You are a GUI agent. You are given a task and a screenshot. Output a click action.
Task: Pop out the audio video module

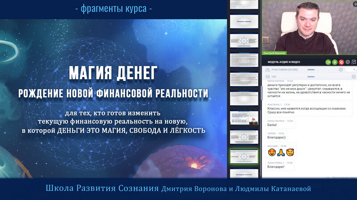(x=354, y=62)
